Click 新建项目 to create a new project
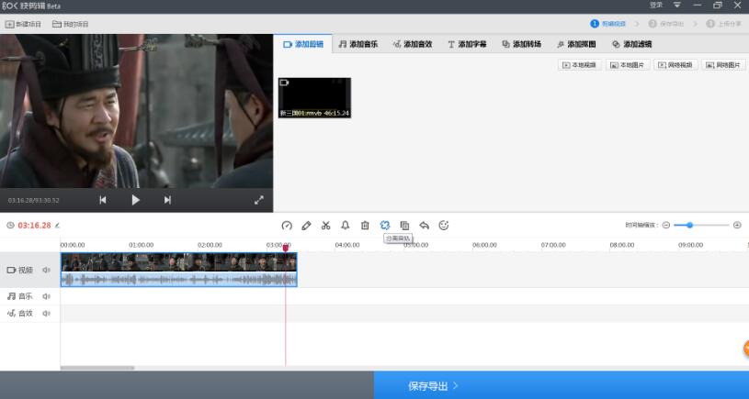This screenshot has width=749, height=399. tap(23, 24)
